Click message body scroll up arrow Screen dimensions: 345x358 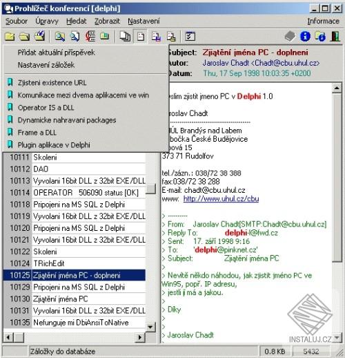[337, 88]
